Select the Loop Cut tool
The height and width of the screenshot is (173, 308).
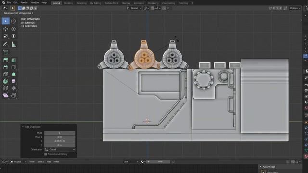pos(13,67)
